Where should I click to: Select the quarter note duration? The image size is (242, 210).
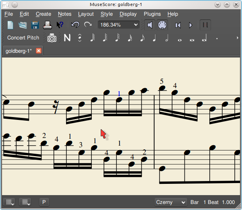coord(154,38)
